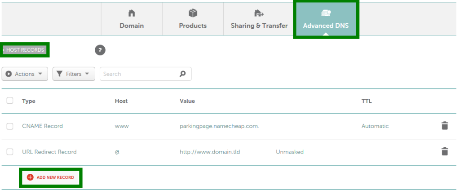Viewport: 460px width, 194px height.
Task: Expand the Filters dropdown
Action: coord(74,74)
